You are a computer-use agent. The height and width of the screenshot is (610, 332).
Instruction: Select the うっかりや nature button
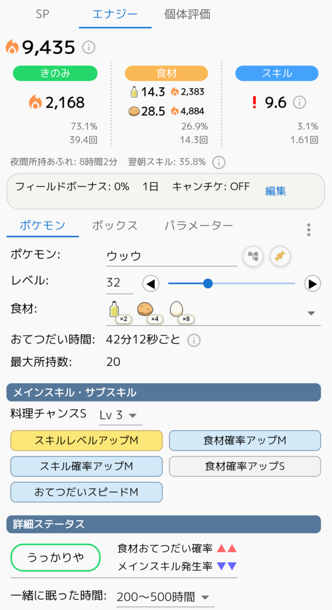tap(55, 558)
